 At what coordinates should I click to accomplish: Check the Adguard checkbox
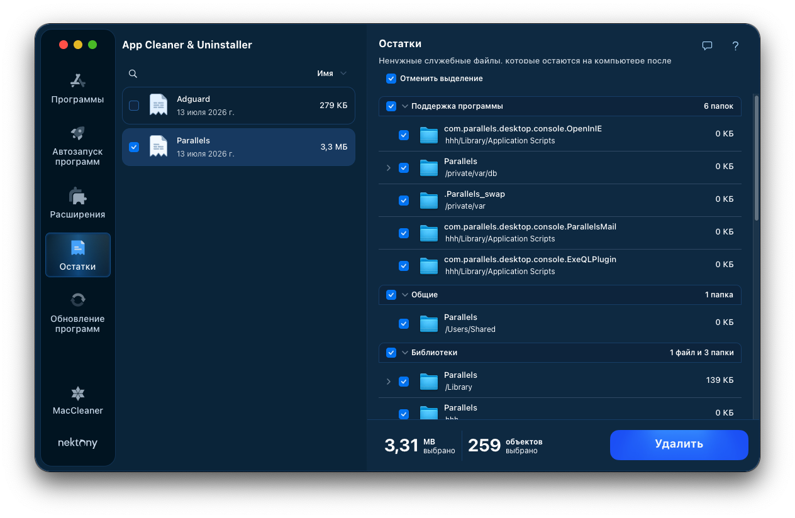(134, 106)
